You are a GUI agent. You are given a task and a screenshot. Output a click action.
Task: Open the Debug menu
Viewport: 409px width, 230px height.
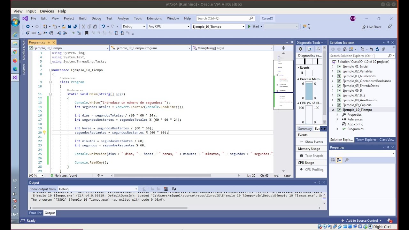(96, 19)
